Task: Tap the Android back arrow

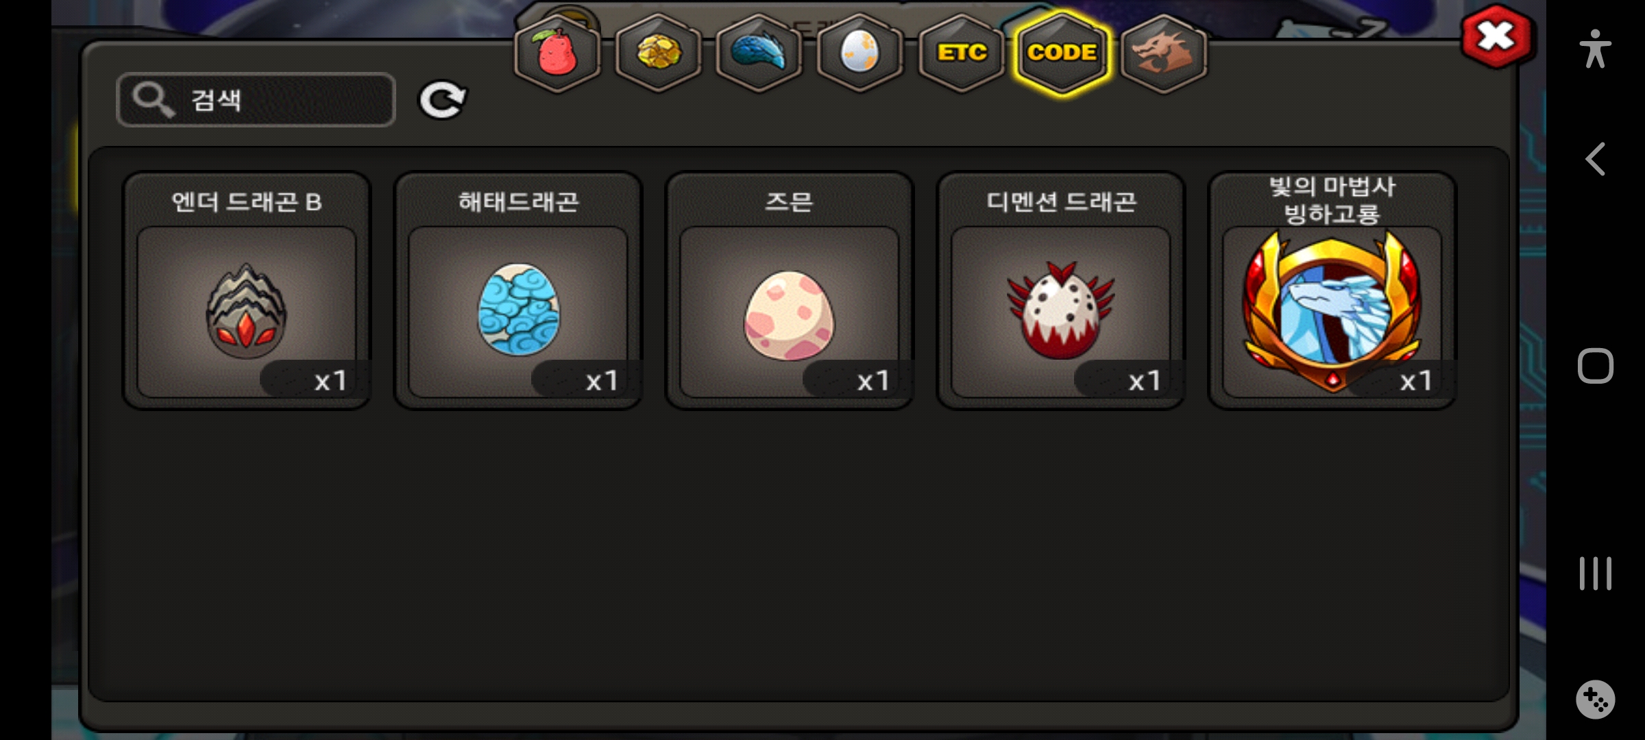Action: [1595, 159]
